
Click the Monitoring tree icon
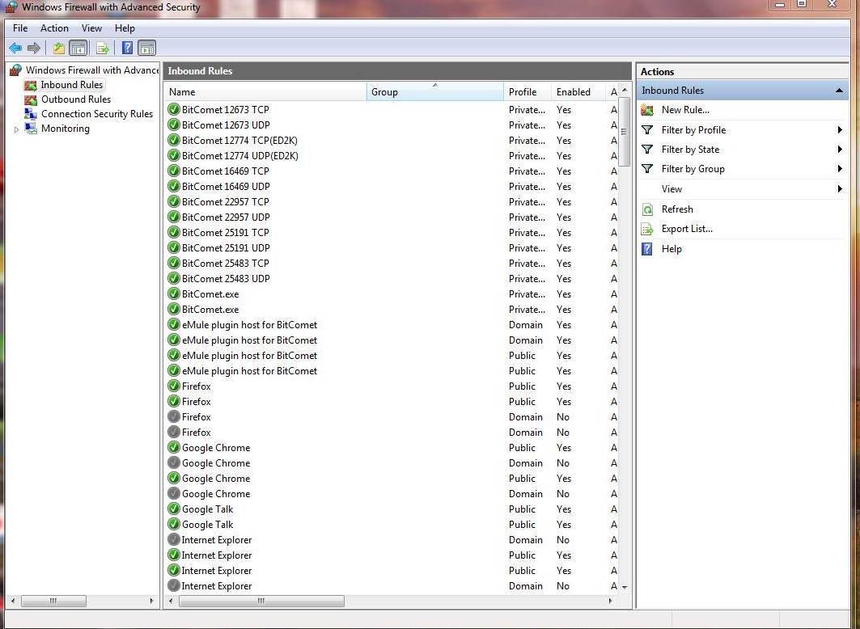(31, 129)
